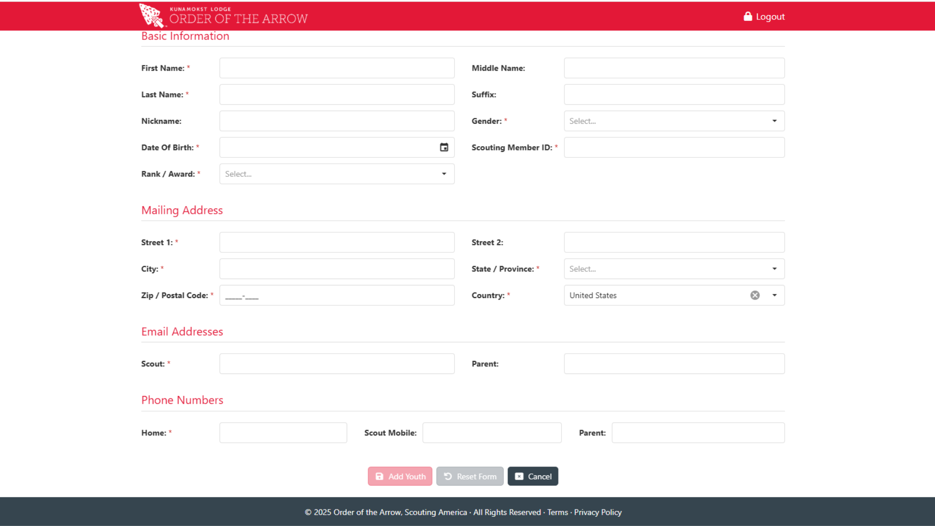This screenshot has width=935, height=526.
Task: Click the Logout lock icon
Action: [748, 17]
